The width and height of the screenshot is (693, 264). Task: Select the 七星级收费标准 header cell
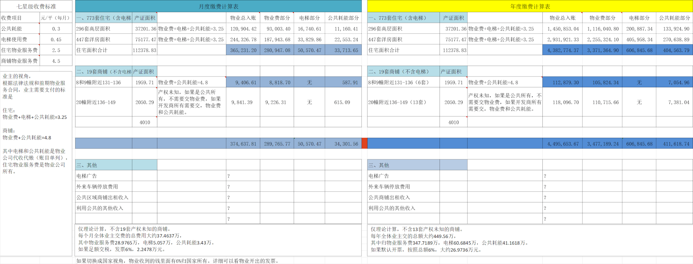[x=36, y=6]
